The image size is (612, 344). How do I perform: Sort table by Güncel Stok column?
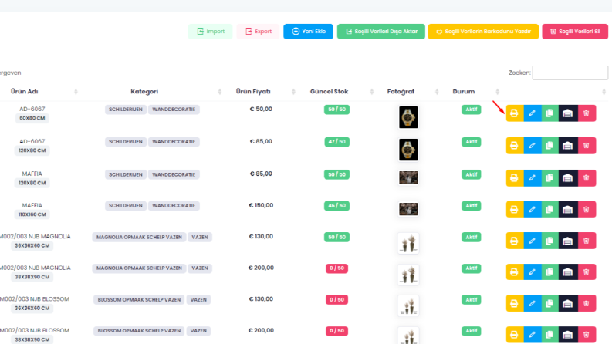tap(329, 91)
